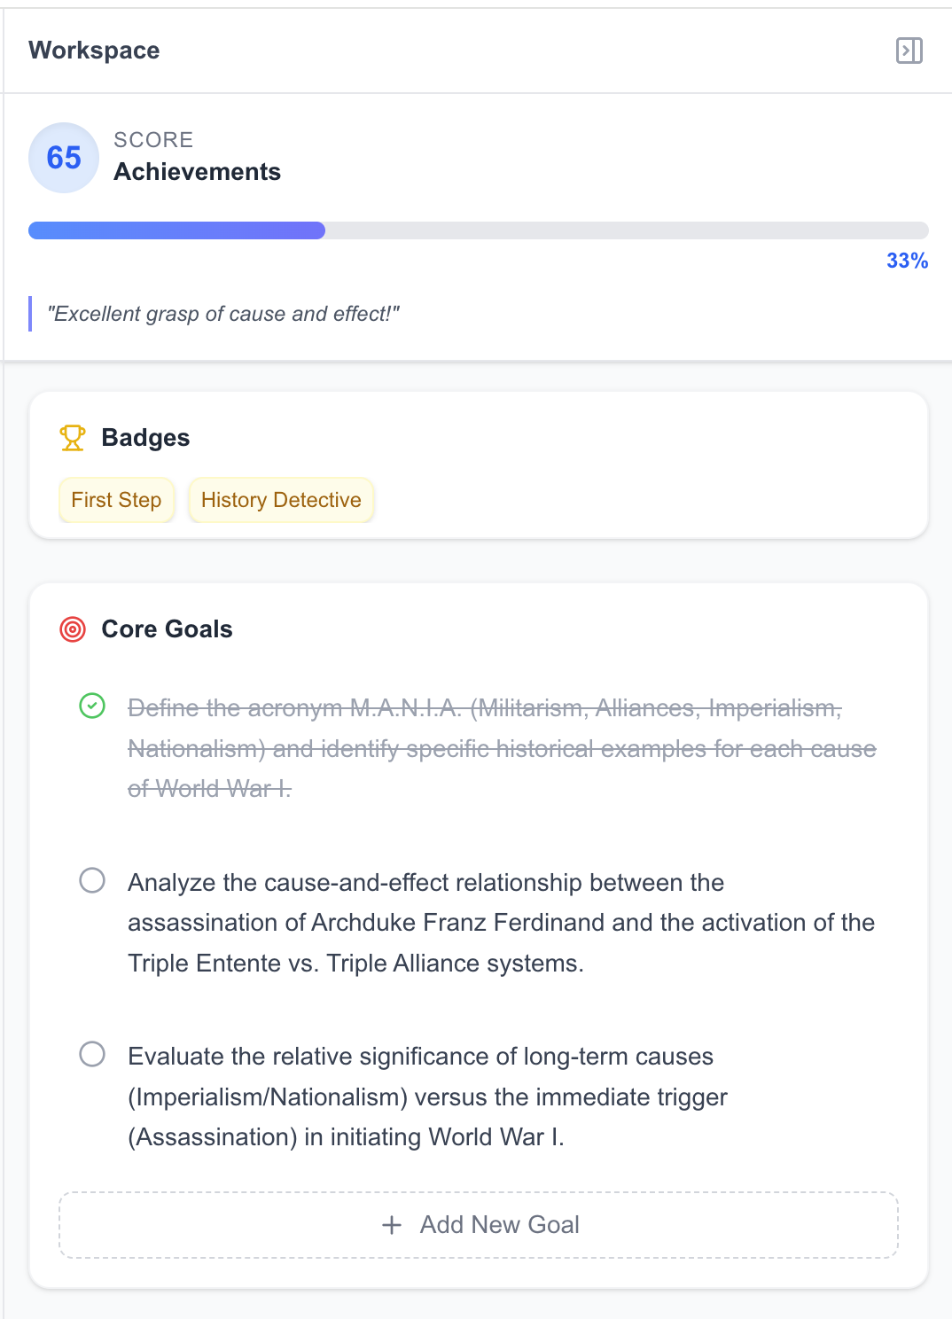Mark the Archduke Franz Ferdinand goal complete
This screenshot has height=1319, width=952.
click(92, 880)
